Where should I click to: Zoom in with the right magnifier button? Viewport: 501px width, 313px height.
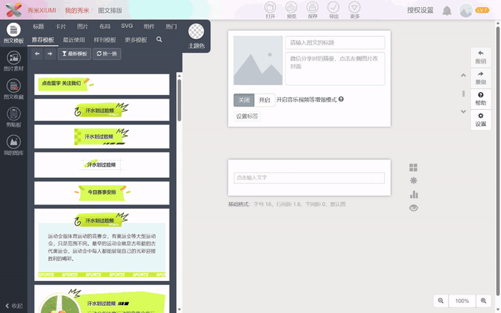[x=483, y=301]
